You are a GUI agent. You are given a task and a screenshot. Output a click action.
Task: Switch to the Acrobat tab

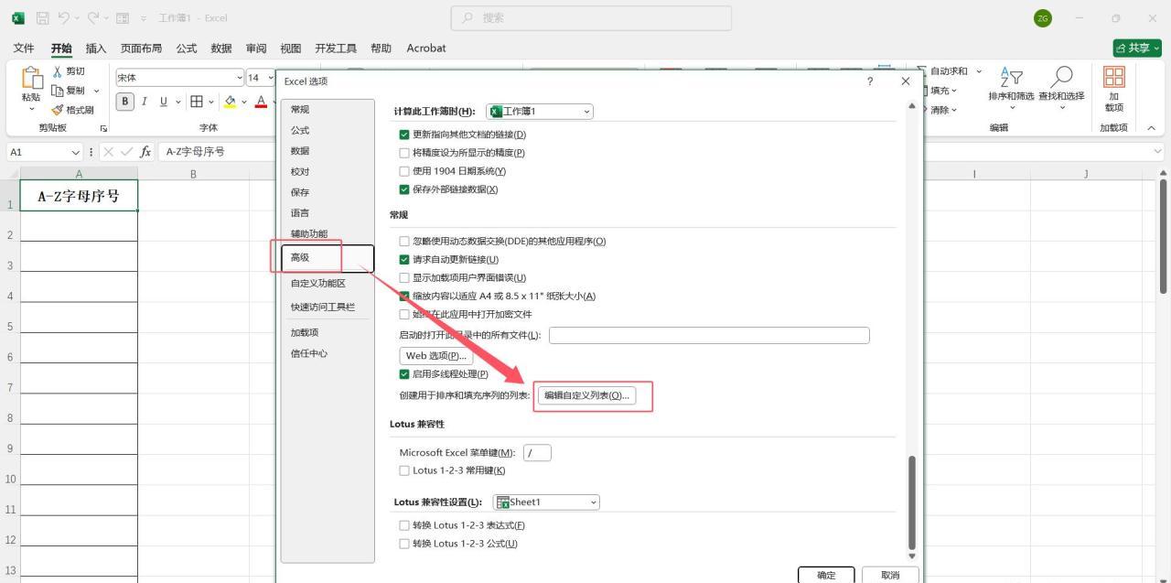426,49
